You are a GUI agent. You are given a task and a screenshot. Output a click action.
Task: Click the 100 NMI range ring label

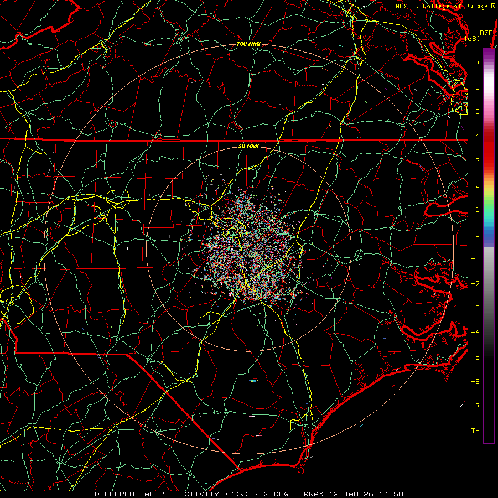tap(248, 44)
